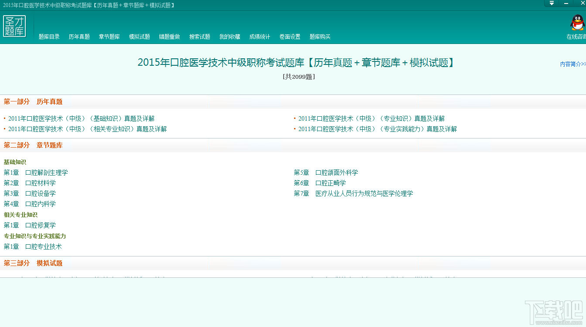This screenshot has height=327, width=586.
Task: Open the 内容简介>> link
Action: coord(573,64)
